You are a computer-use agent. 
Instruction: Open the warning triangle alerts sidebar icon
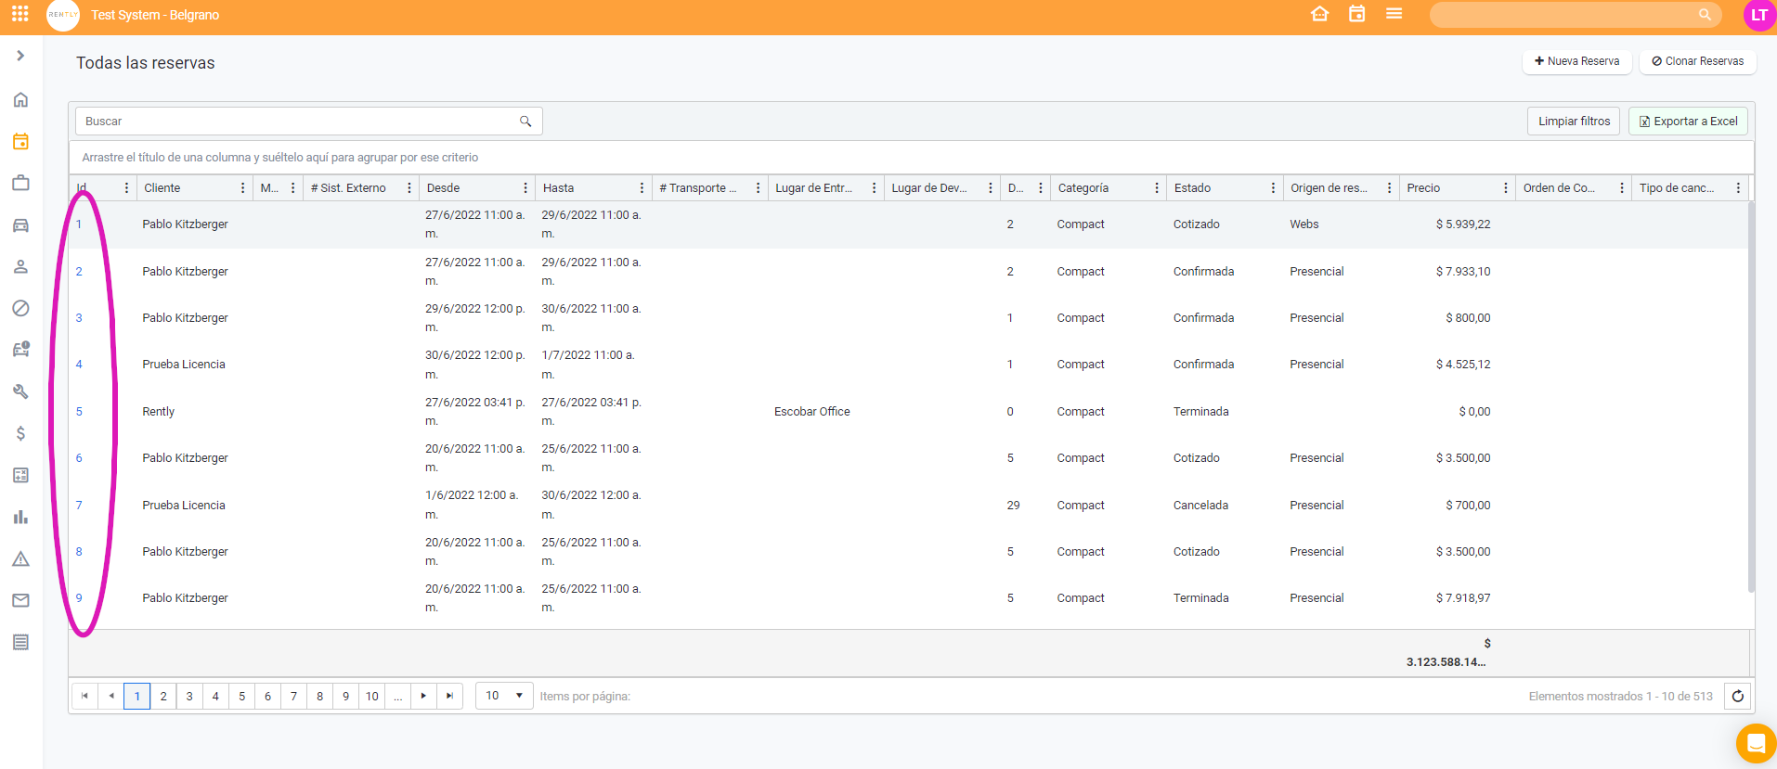pyautogui.click(x=20, y=558)
